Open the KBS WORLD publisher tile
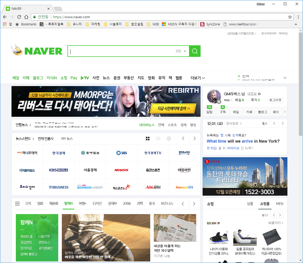 (x=59, y=170)
